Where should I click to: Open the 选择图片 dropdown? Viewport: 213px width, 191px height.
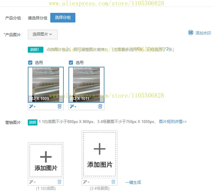click(x=43, y=34)
